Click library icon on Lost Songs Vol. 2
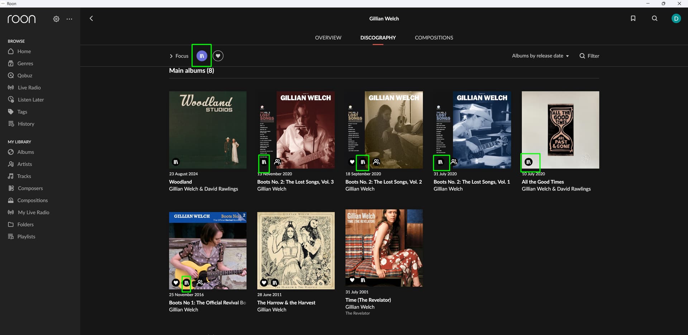Image resolution: width=688 pixels, height=335 pixels. click(x=363, y=162)
